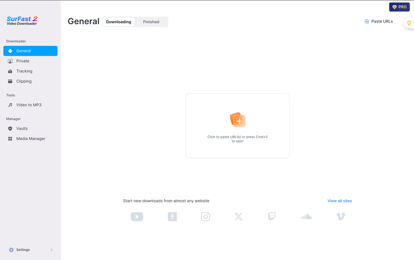
Task: Open the General downloader in the sidebar
Action: tap(30, 51)
